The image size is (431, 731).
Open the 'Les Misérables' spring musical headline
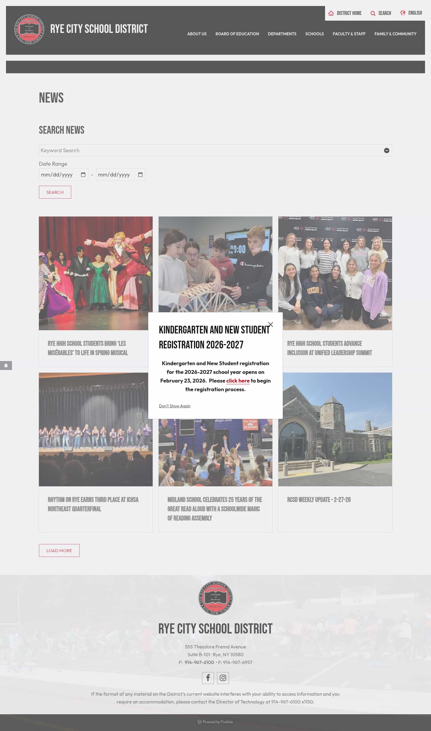(x=88, y=348)
